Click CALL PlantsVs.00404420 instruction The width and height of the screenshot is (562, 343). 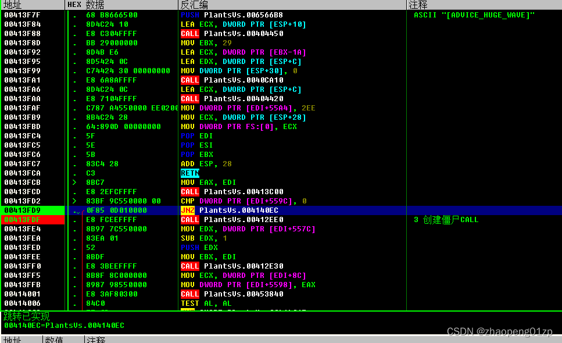232,99
